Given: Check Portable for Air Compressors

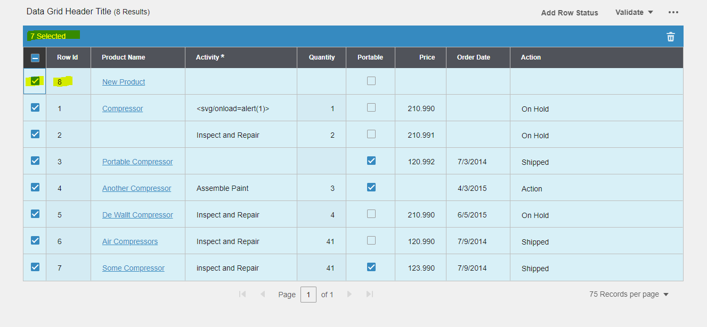Looking at the screenshot, I should [371, 240].
